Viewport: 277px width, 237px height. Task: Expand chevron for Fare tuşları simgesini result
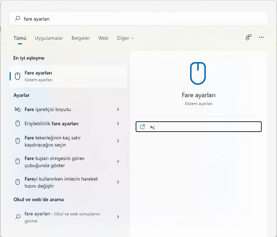point(118,161)
